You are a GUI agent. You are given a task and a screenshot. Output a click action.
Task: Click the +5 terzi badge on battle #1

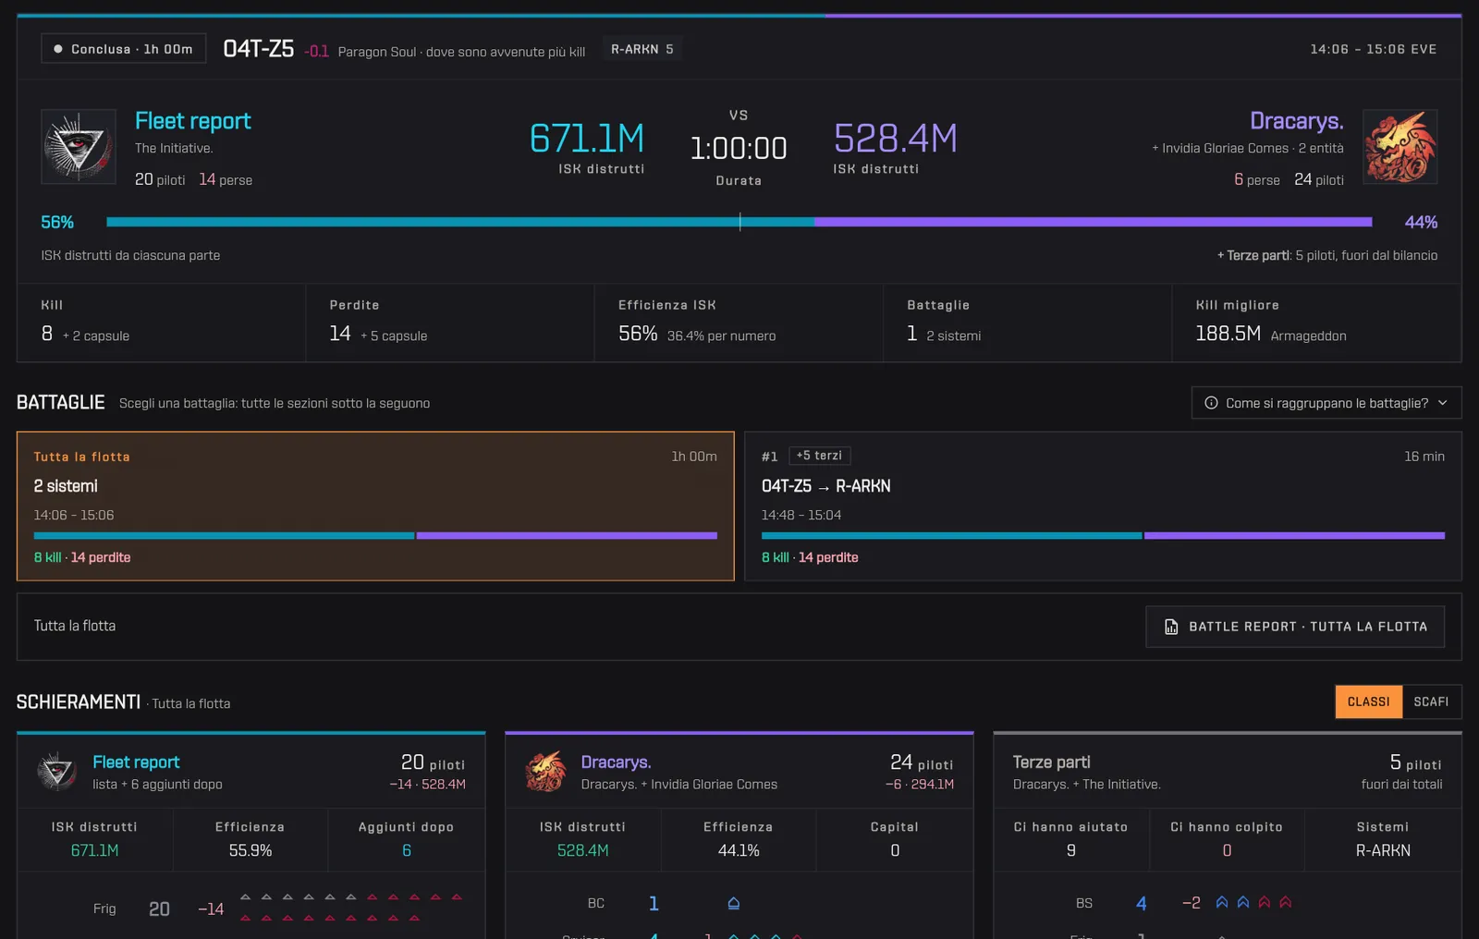[x=819, y=456]
